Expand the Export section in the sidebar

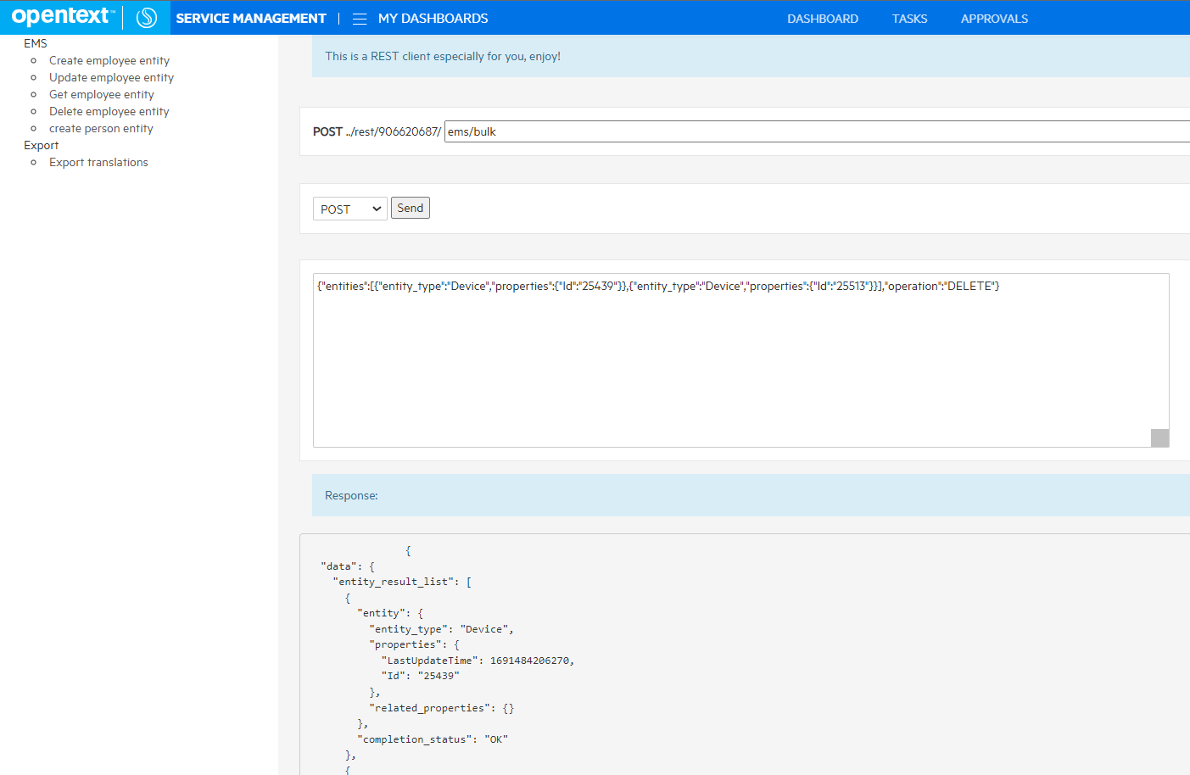click(41, 145)
